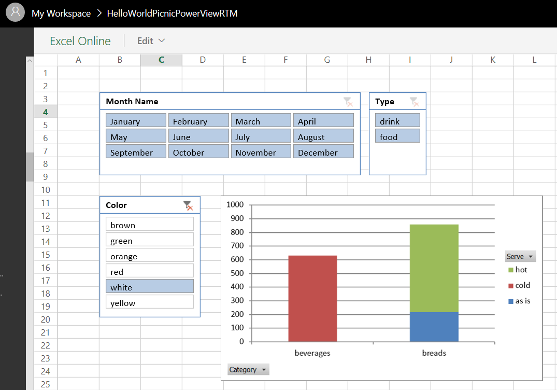Go to My Workspace breadcrumb

click(61, 13)
